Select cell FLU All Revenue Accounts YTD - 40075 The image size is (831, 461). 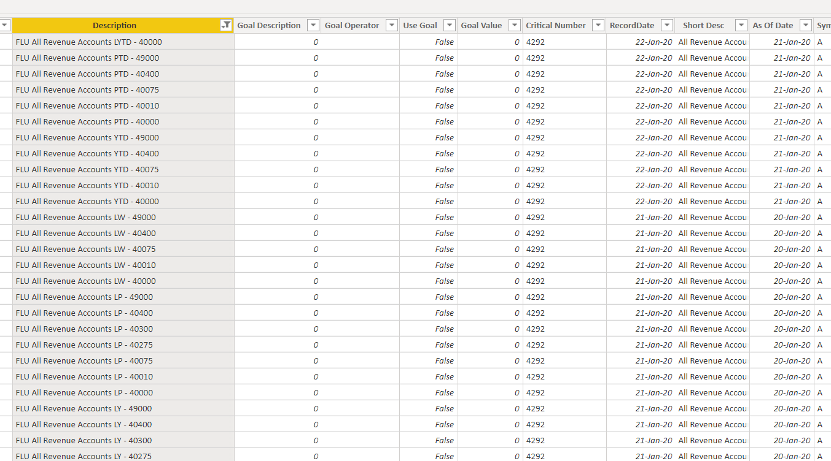pos(123,169)
